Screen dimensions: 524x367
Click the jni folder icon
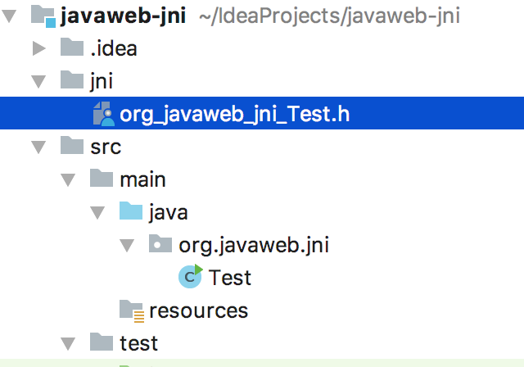pos(72,80)
